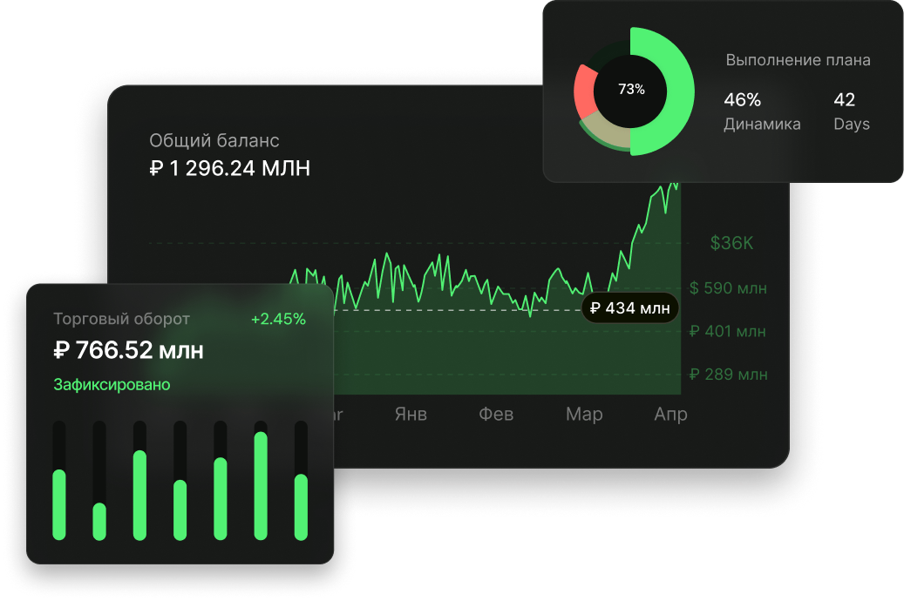Select the Янв month label
Screen dimensions: 904x601
[411, 415]
